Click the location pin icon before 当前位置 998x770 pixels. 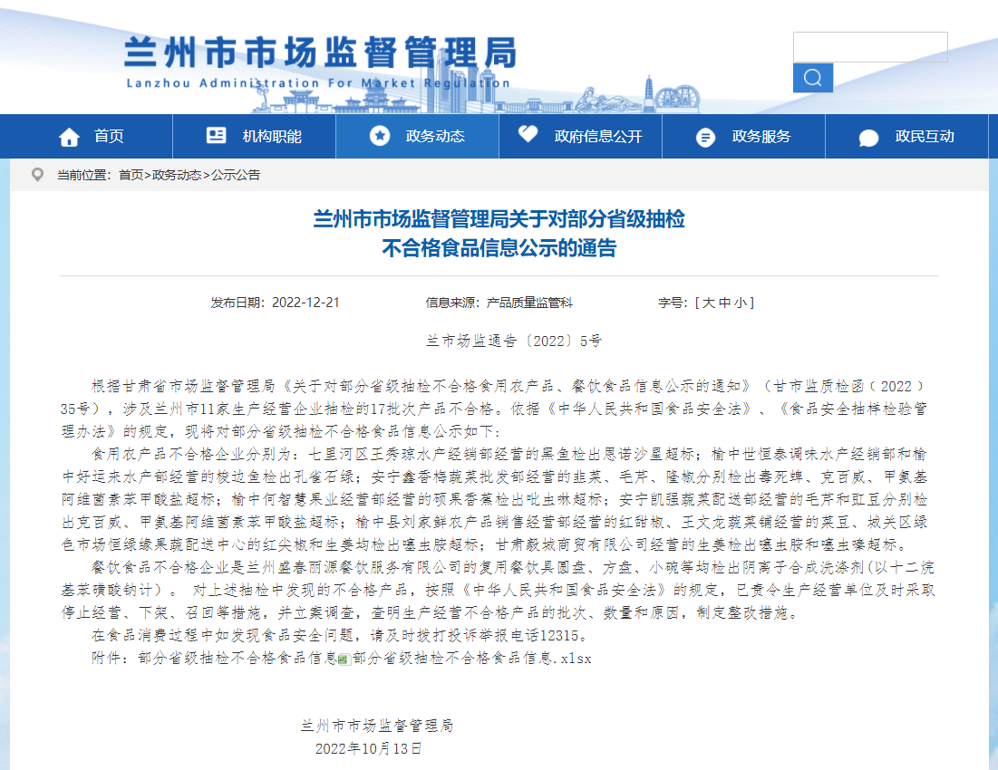[x=37, y=174]
